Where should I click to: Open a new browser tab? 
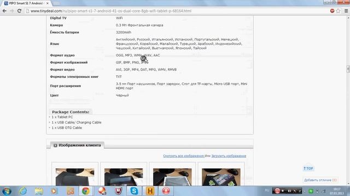(56, 3)
